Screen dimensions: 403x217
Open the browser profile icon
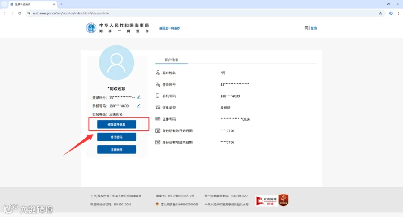click(390, 13)
